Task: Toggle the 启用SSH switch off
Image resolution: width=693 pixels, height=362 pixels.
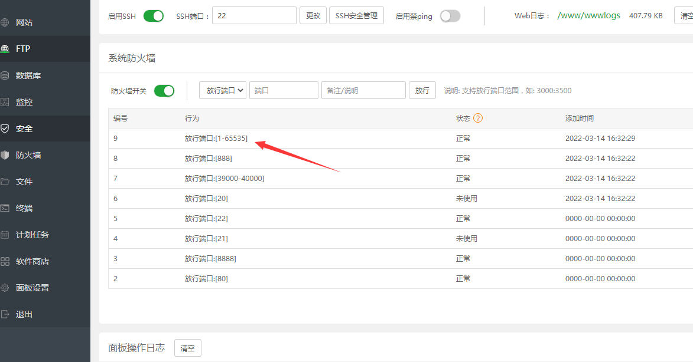Action: (x=154, y=16)
